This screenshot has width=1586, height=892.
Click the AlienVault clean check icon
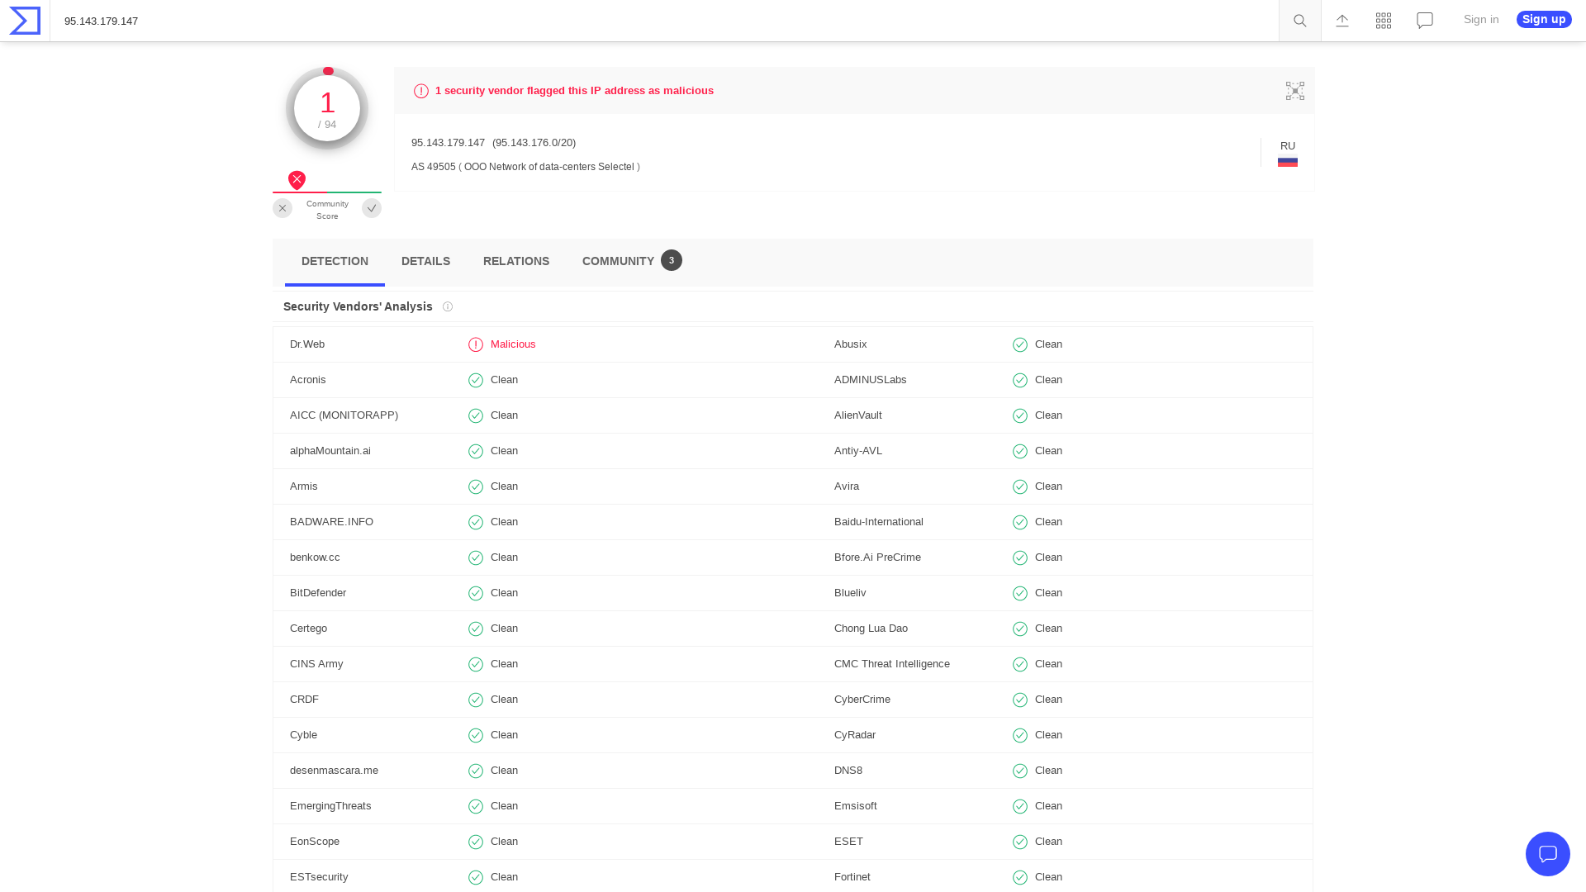click(x=1020, y=415)
